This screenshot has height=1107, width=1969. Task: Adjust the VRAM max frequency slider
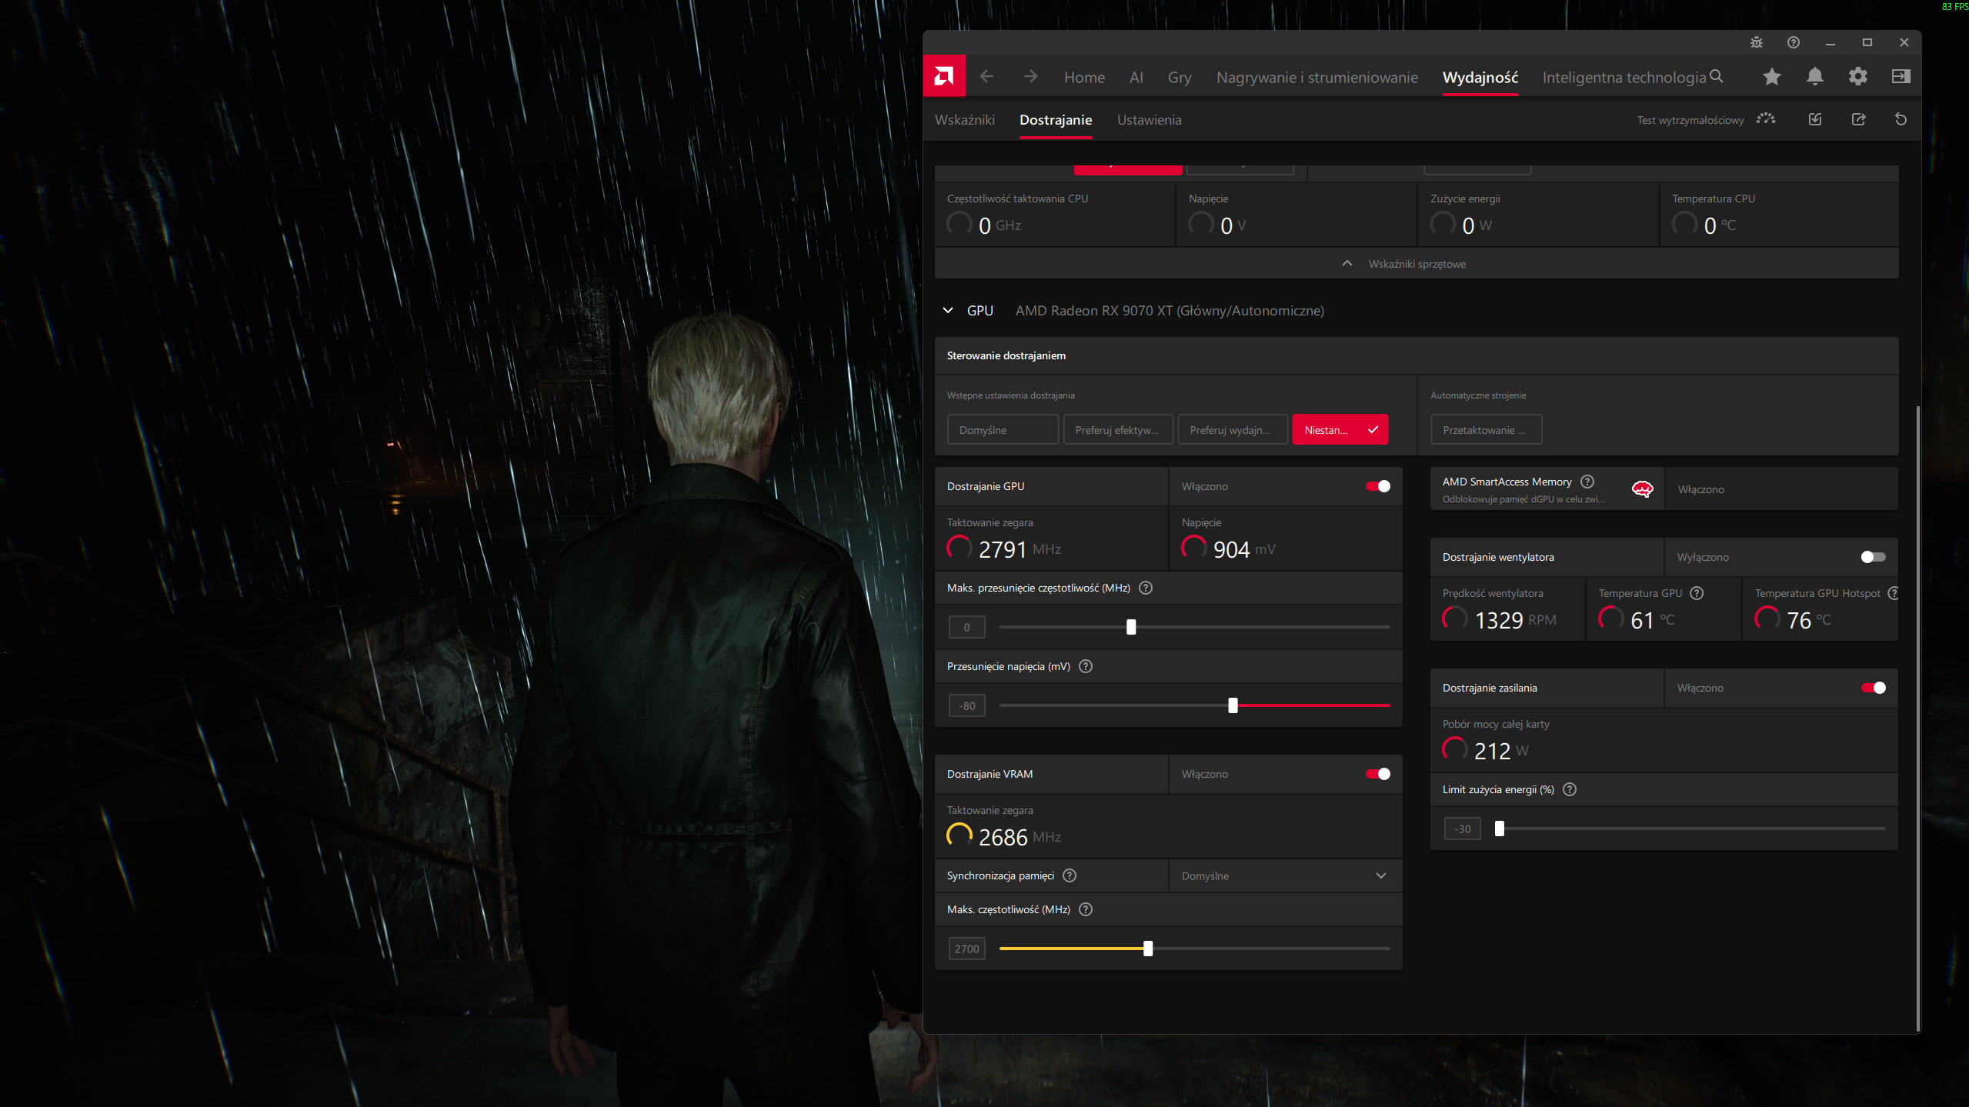[1148, 949]
